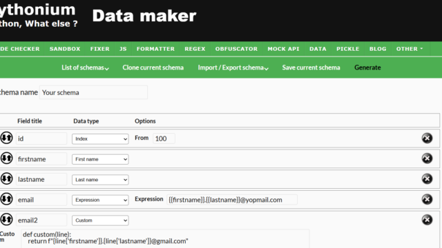Delete the id field row
Screen dimensions: 442x248
[x=427, y=138]
